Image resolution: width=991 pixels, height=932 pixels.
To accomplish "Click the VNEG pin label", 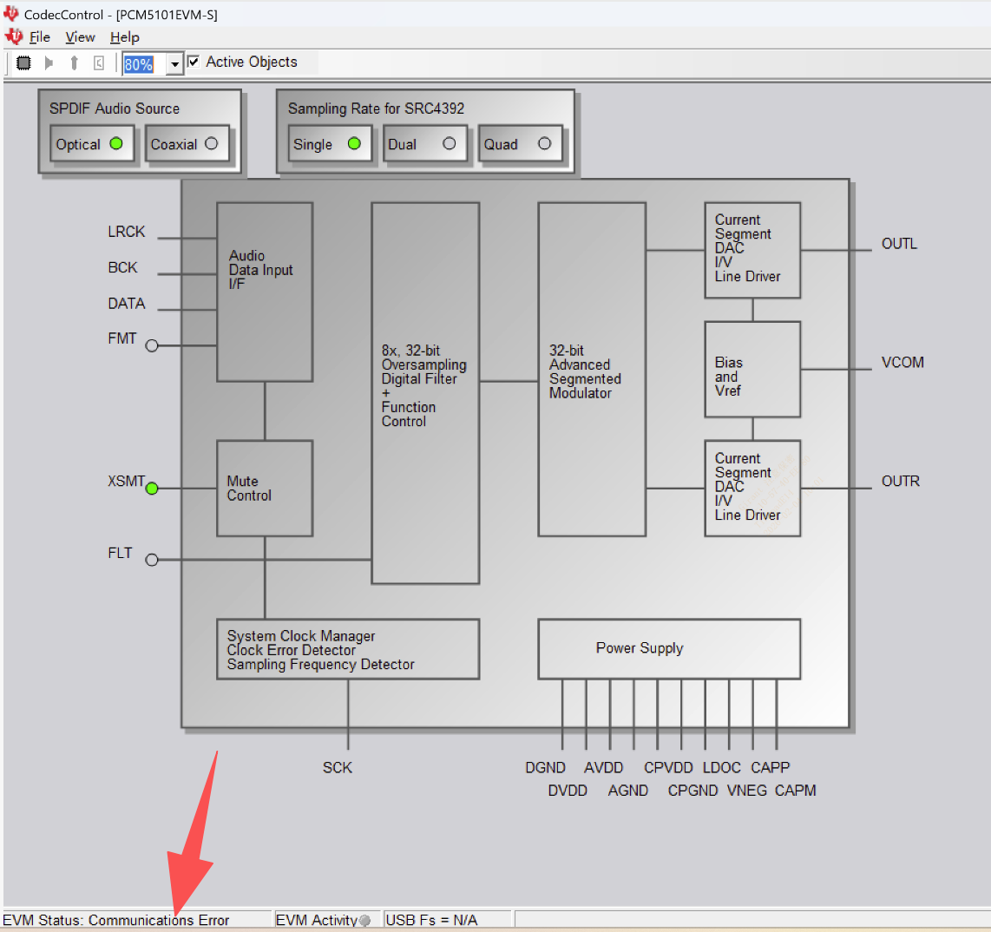I will click(x=747, y=791).
